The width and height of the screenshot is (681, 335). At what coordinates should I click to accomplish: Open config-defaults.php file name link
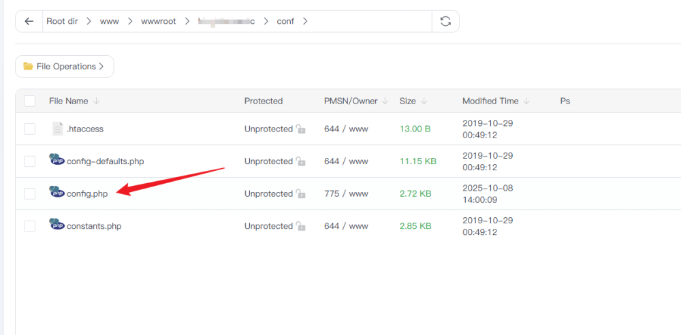(x=105, y=161)
